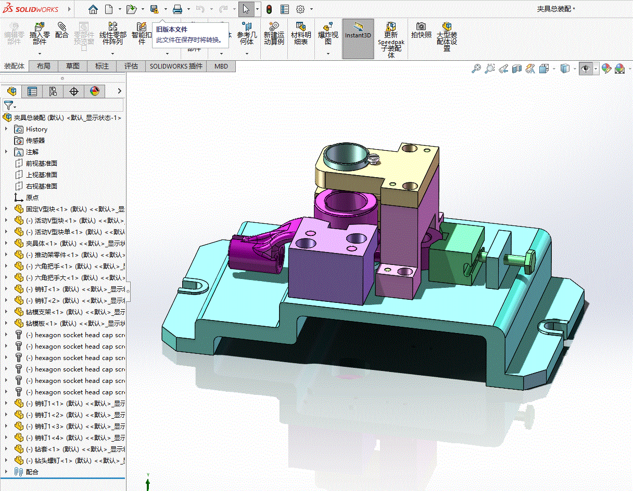The width and height of the screenshot is (633, 491).
Task: Click 更新 Speedpak 子装配体
Action: [x=391, y=39]
